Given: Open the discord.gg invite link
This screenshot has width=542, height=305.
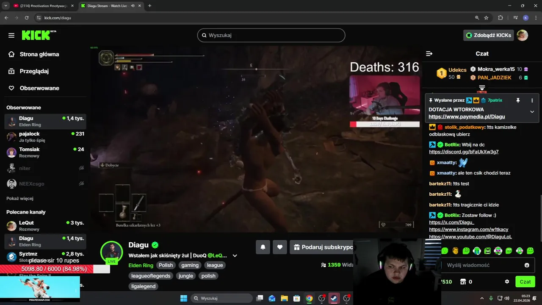Looking at the screenshot, I should click(464, 152).
